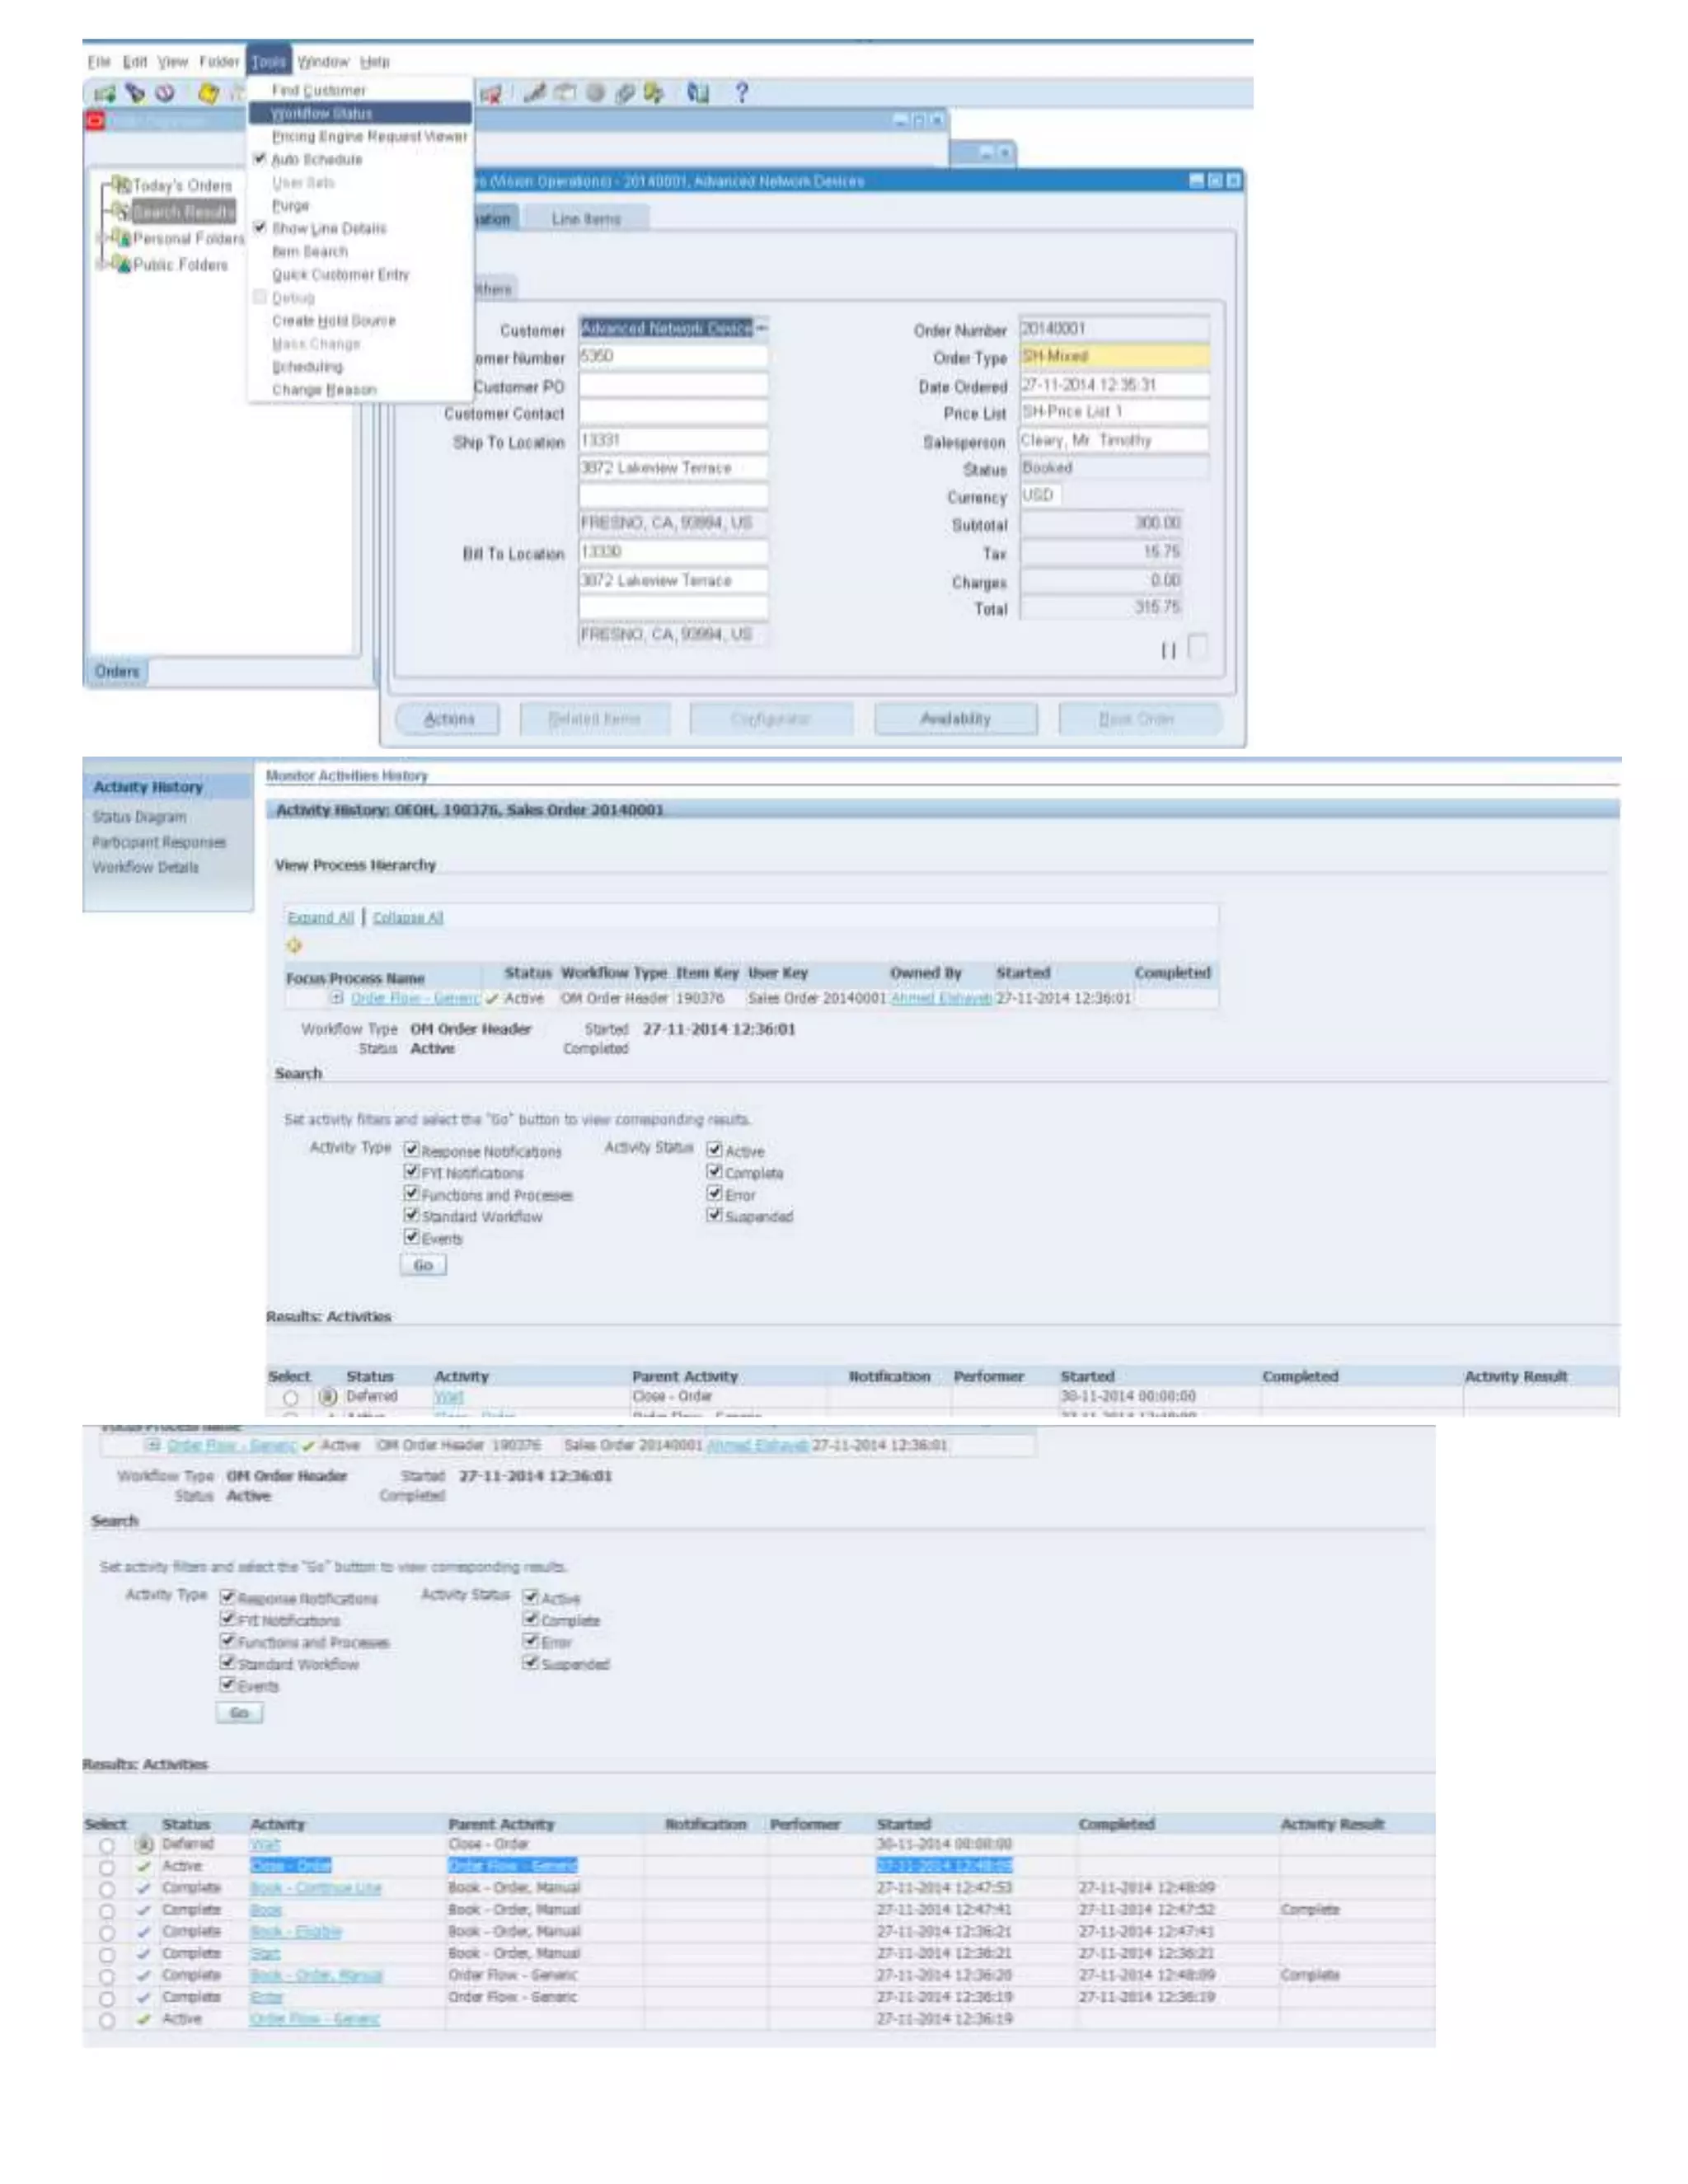Screen dimensions: 1688x2184
Task: Click the Public Folders tree icon
Action: tap(120, 265)
